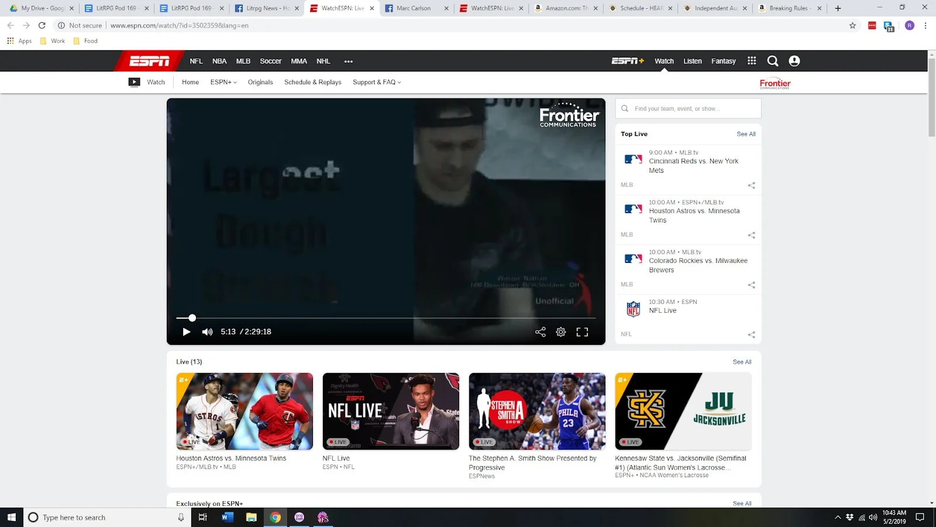Share the video from the player controls
Screen dimensions: 936x527
[541, 332]
